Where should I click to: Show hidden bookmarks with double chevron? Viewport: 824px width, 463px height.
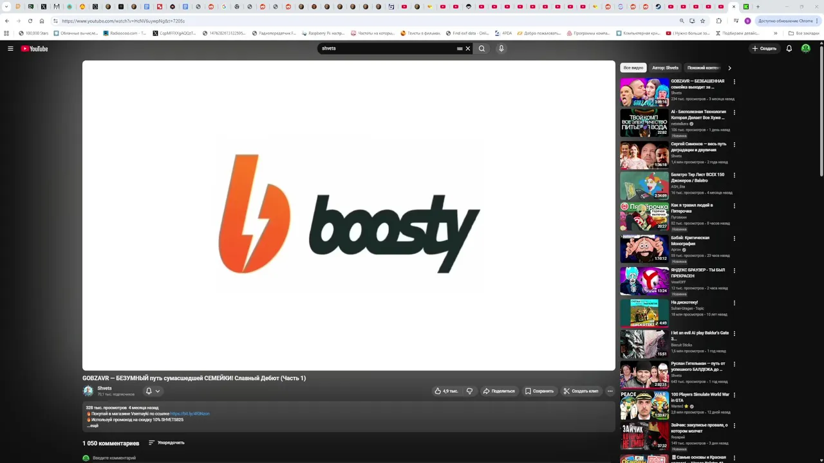(x=775, y=33)
